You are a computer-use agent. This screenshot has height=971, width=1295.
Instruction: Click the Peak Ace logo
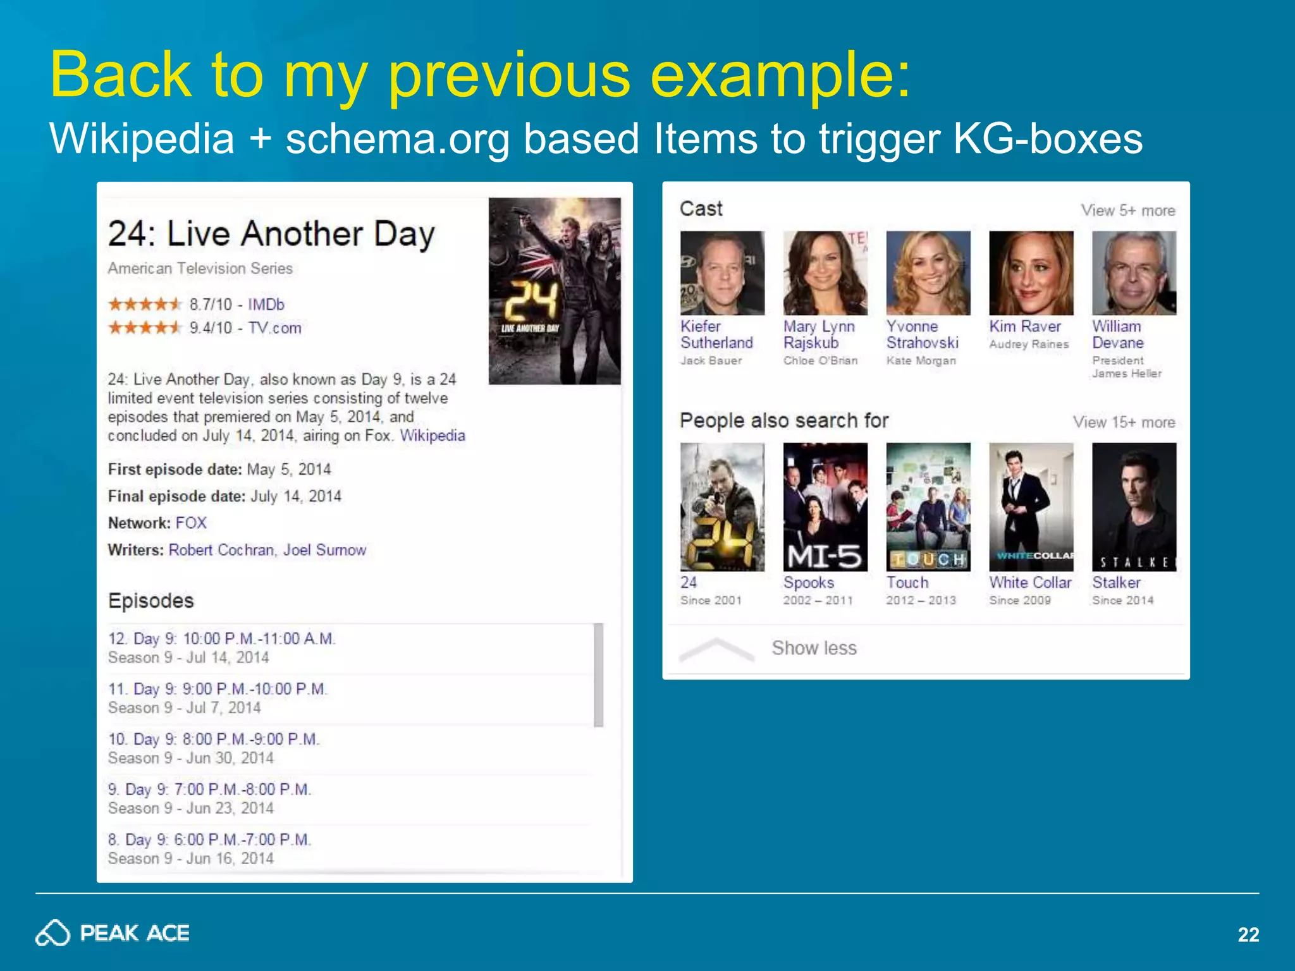click(113, 933)
